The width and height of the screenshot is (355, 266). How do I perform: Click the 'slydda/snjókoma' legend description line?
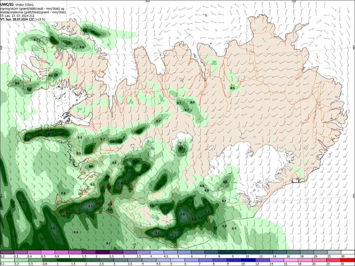33,12
